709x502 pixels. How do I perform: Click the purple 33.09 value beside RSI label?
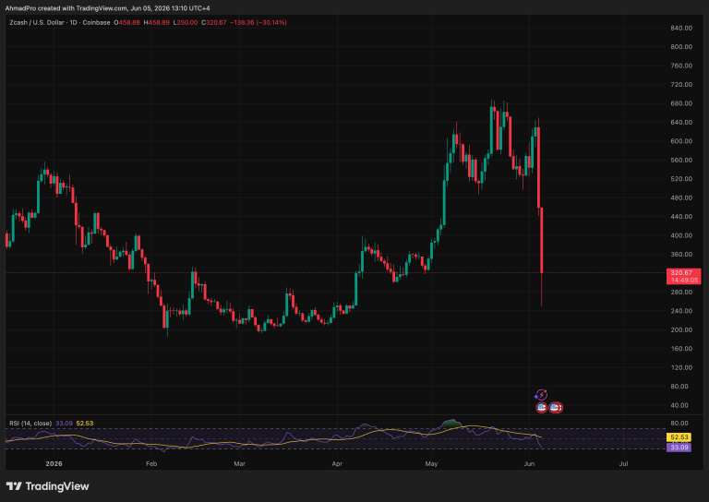tap(64, 424)
